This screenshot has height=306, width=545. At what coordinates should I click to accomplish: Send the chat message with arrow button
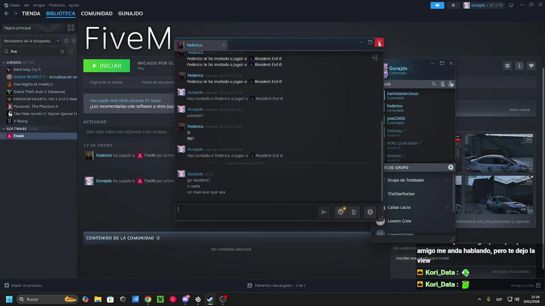point(324,212)
